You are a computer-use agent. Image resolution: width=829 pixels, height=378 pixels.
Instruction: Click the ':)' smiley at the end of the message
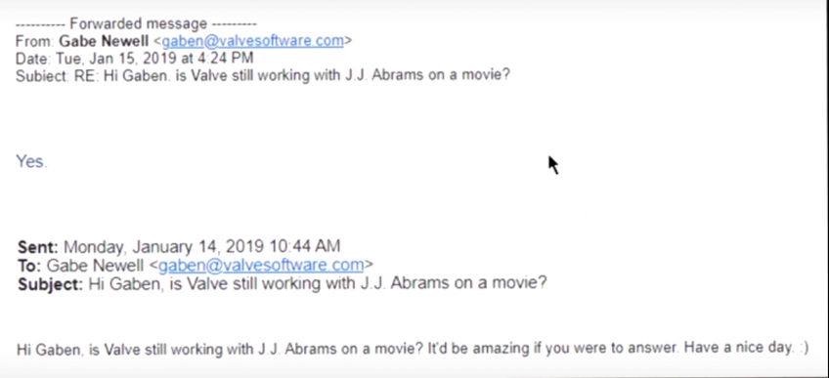[804, 349]
